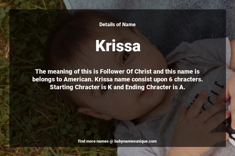Click the "Details of Name" heading

click(x=118, y=24)
